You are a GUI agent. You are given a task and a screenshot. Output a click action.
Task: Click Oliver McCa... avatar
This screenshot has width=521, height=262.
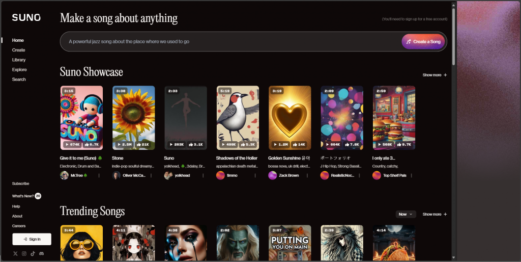pos(117,175)
